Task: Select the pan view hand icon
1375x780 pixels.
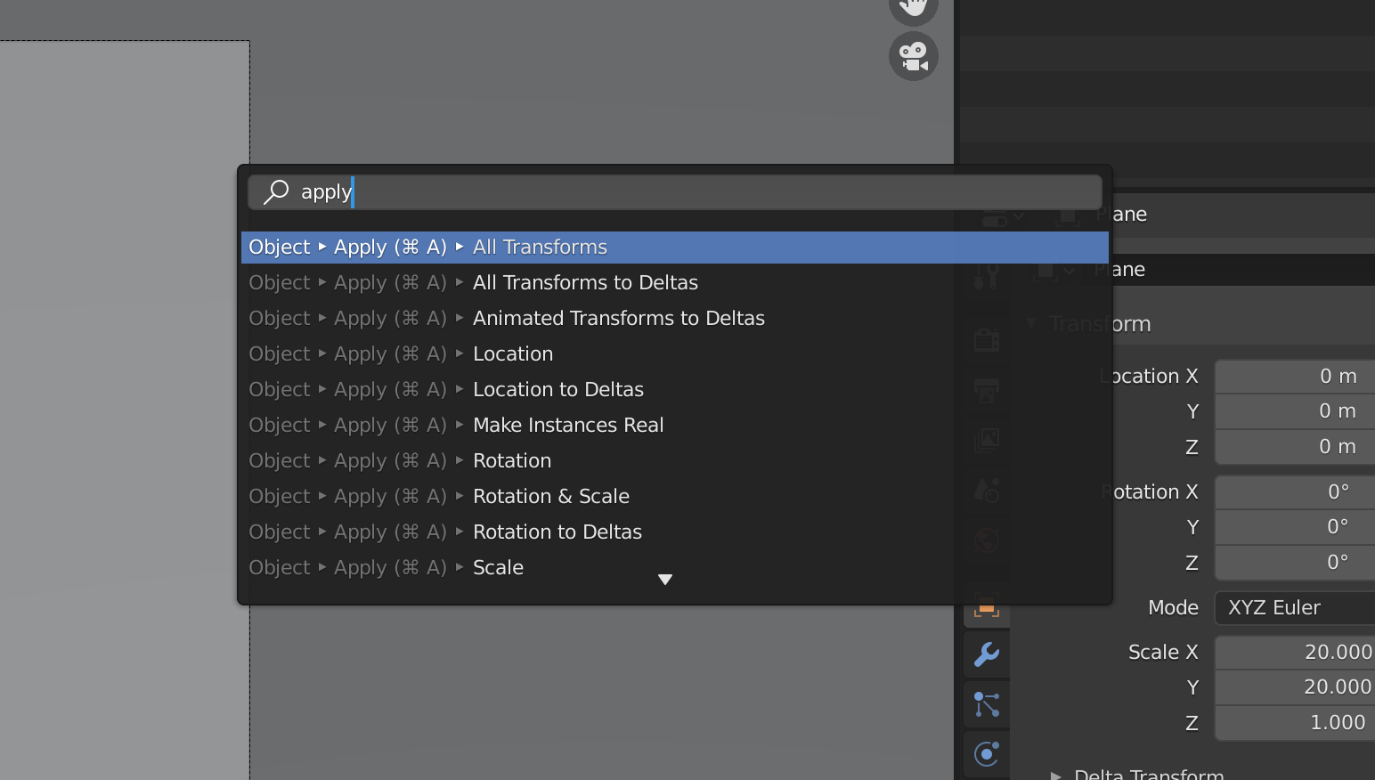Action: coord(914,9)
